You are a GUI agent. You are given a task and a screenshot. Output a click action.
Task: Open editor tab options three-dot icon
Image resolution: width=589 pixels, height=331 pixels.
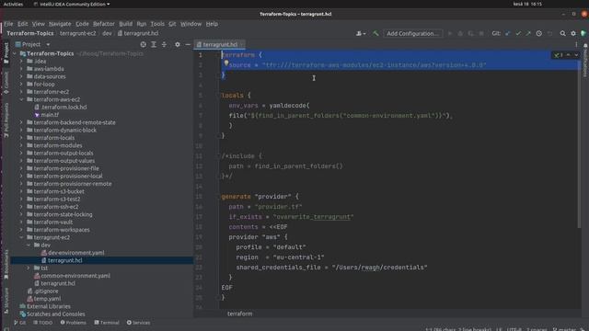(576, 44)
